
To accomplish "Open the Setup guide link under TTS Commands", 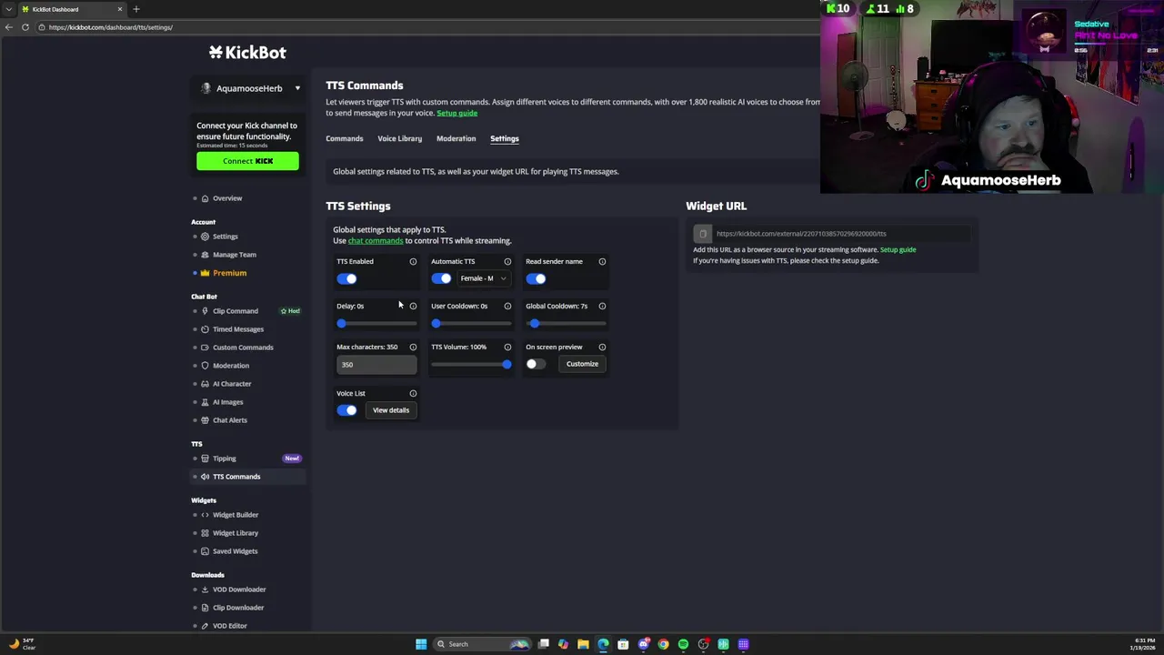I will click(457, 113).
